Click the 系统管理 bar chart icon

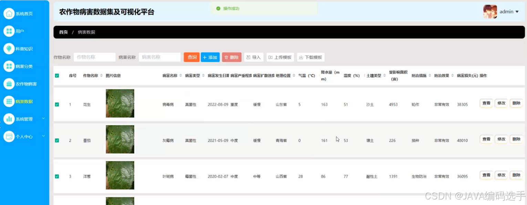[x=9, y=119]
